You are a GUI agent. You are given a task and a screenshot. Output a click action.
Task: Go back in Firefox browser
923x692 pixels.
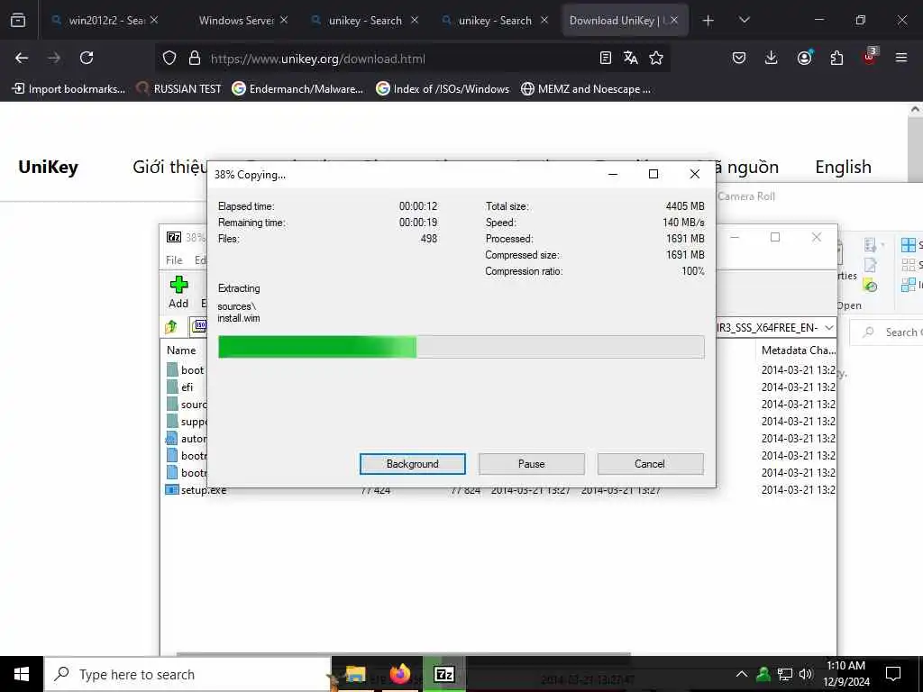[22, 58]
